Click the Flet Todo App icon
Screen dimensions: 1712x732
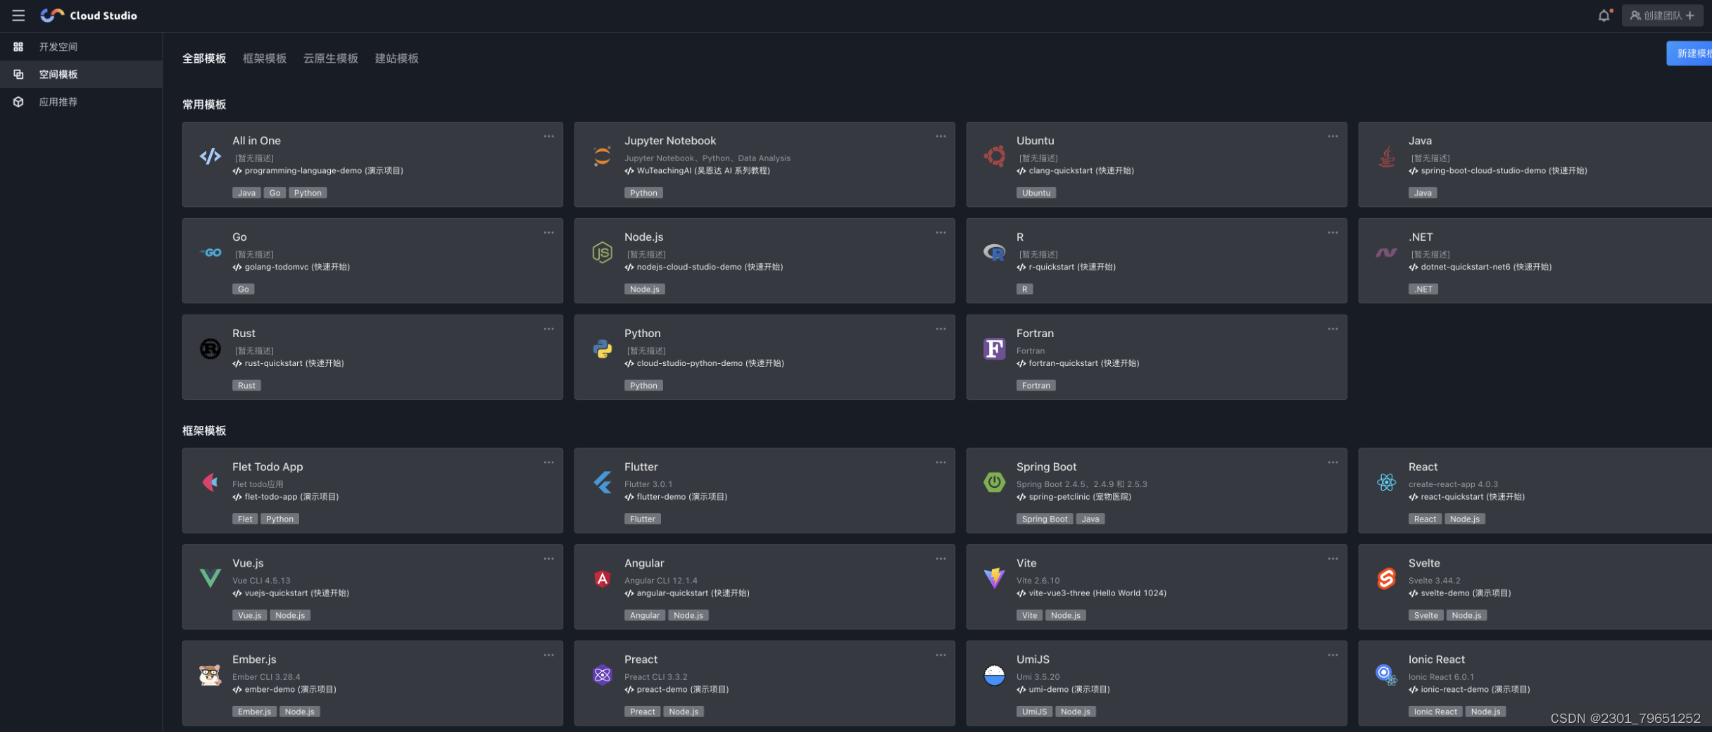210,482
